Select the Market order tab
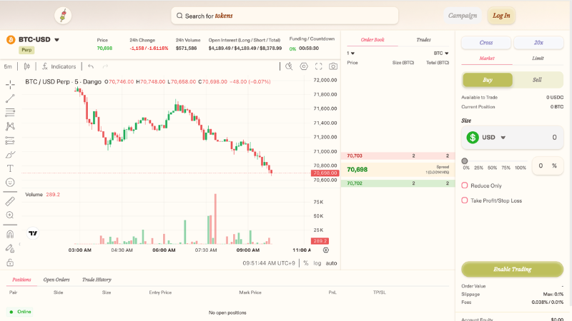This screenshot has width=572, height=321. coord(487,58)
